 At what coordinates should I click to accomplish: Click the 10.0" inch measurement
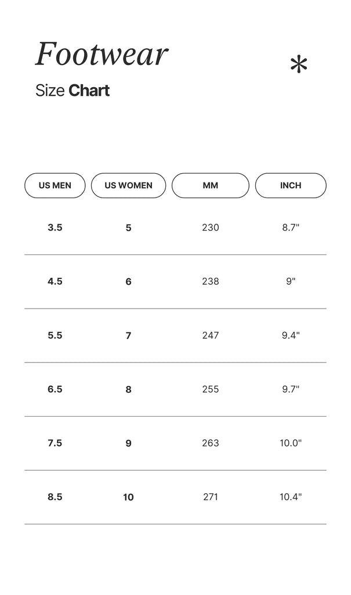291,443
